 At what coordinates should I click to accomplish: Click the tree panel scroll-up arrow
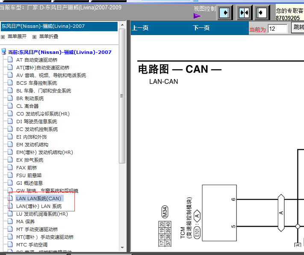122,25
